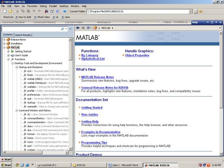Switch to the Search Results tab
The image size is (224, 168).
coord(23,35)
